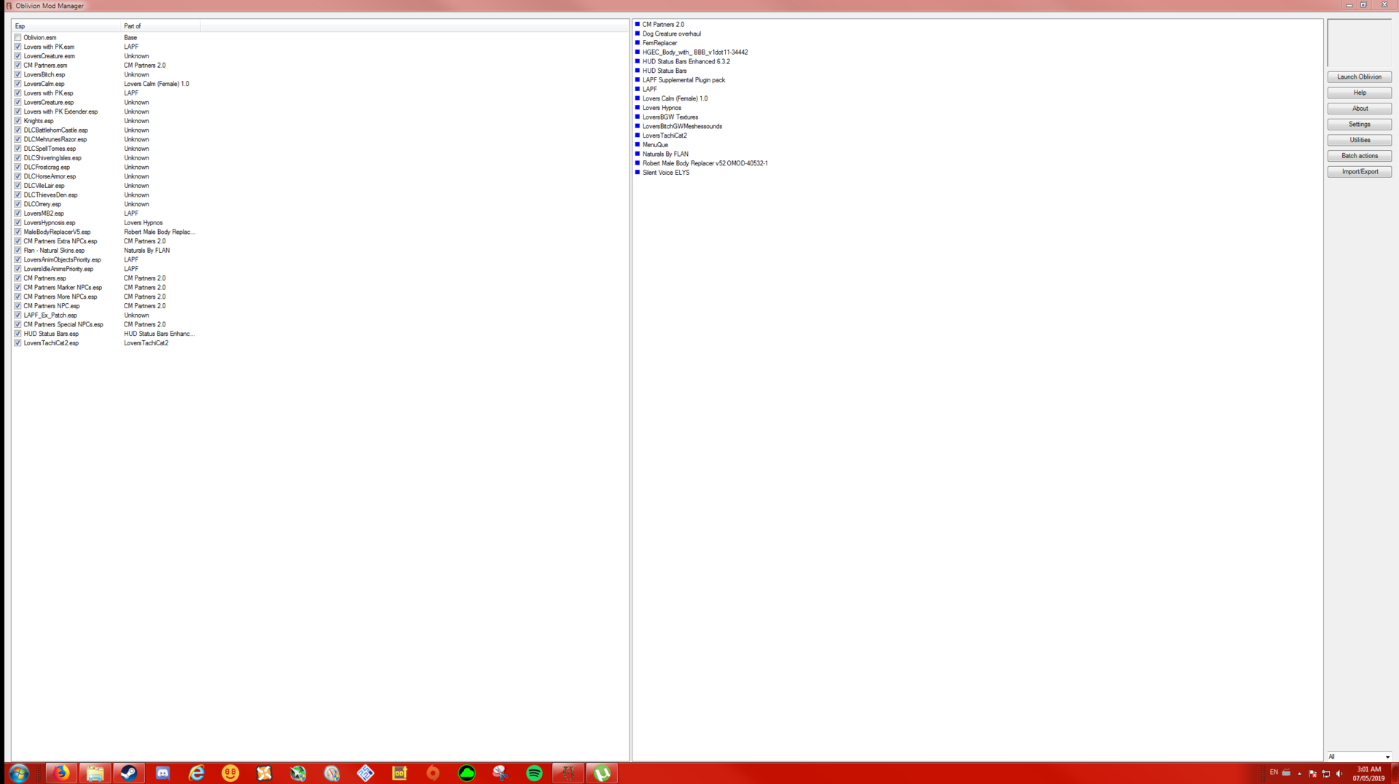Uncheck LoversTachiCat2.esp
This screenshot has height=784, width=1399.
pos(17,343)
